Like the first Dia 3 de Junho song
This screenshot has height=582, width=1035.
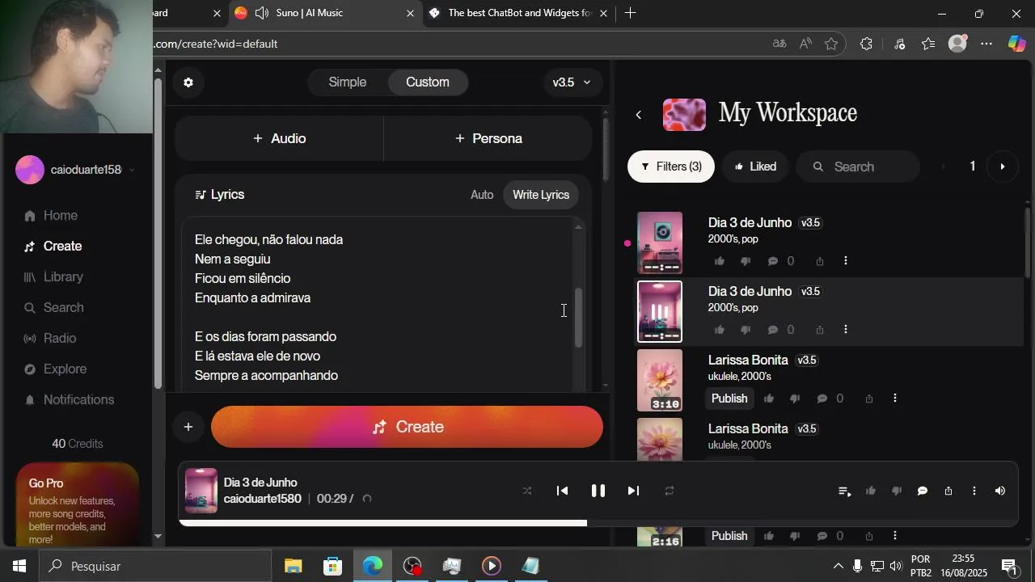720,261
